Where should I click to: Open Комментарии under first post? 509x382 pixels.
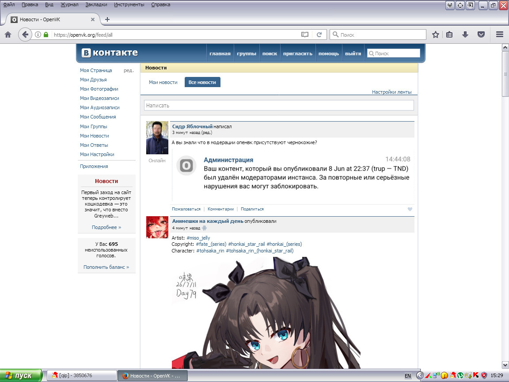click(x=221, y=209)
